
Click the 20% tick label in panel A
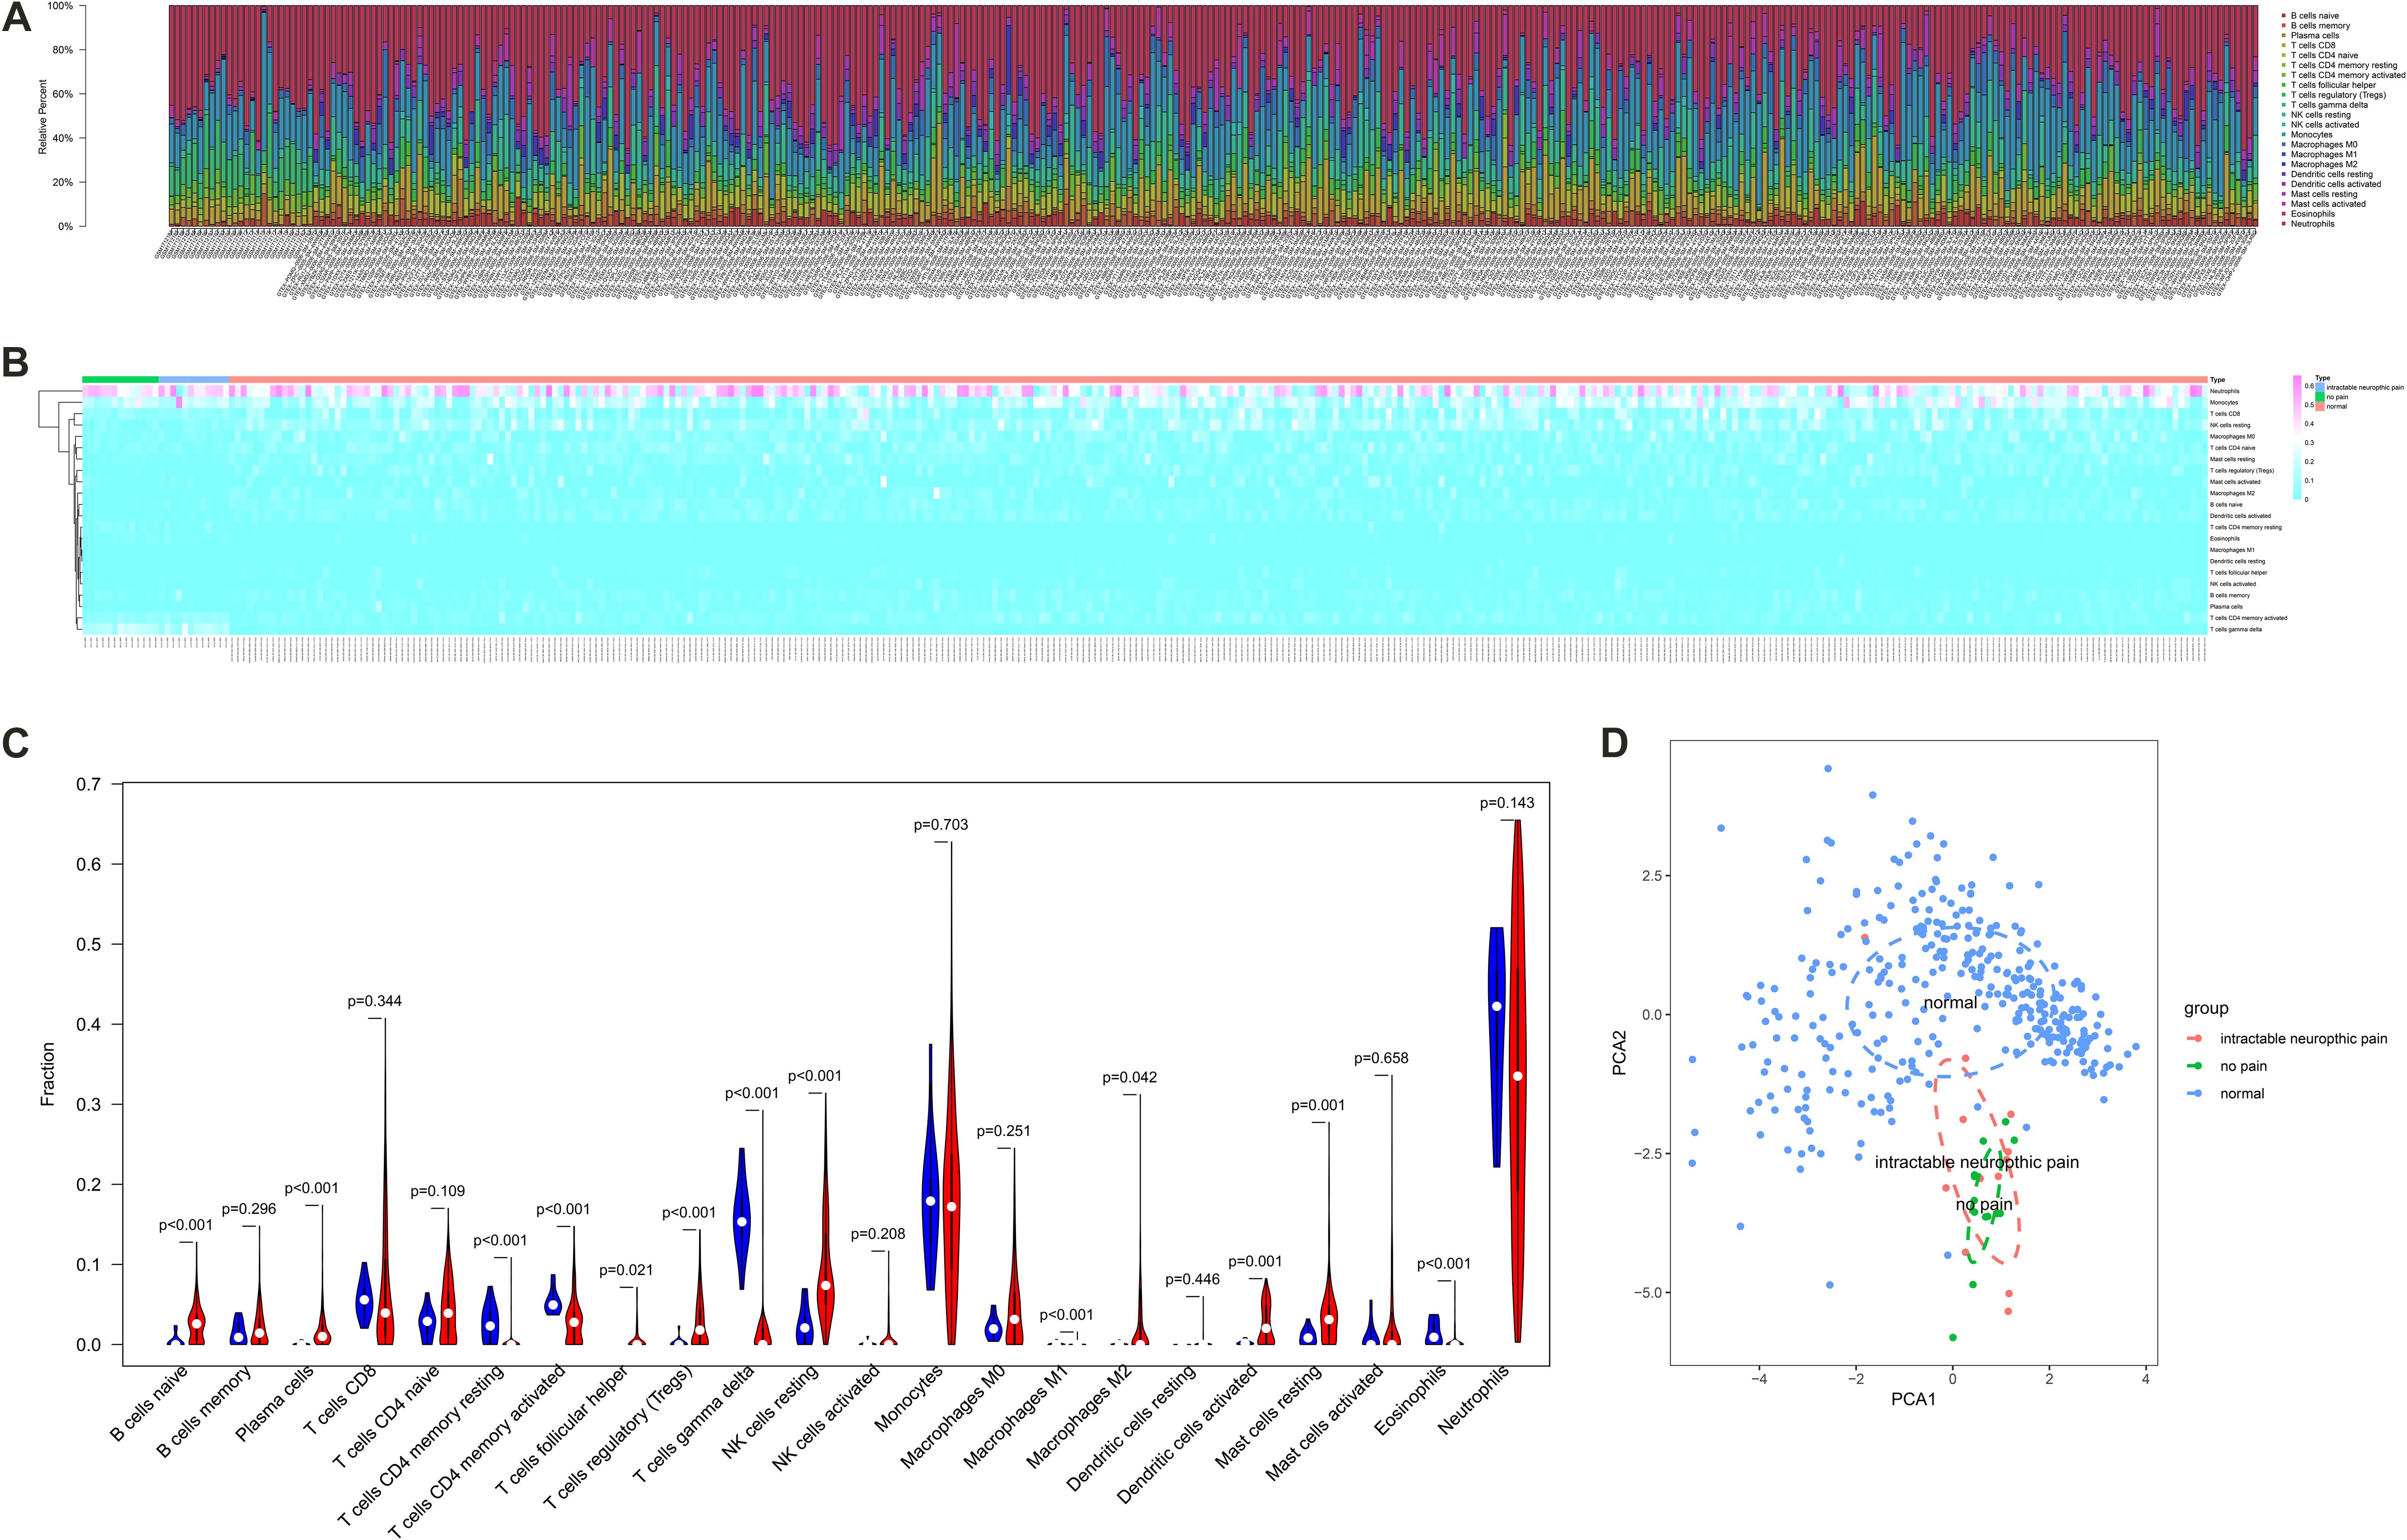tap(62, 182)
